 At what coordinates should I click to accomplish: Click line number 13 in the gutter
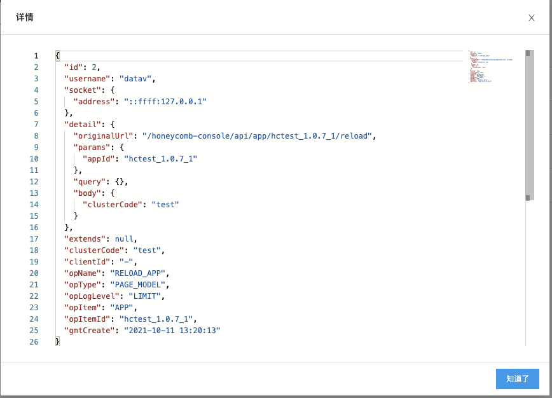click(34, 193)
